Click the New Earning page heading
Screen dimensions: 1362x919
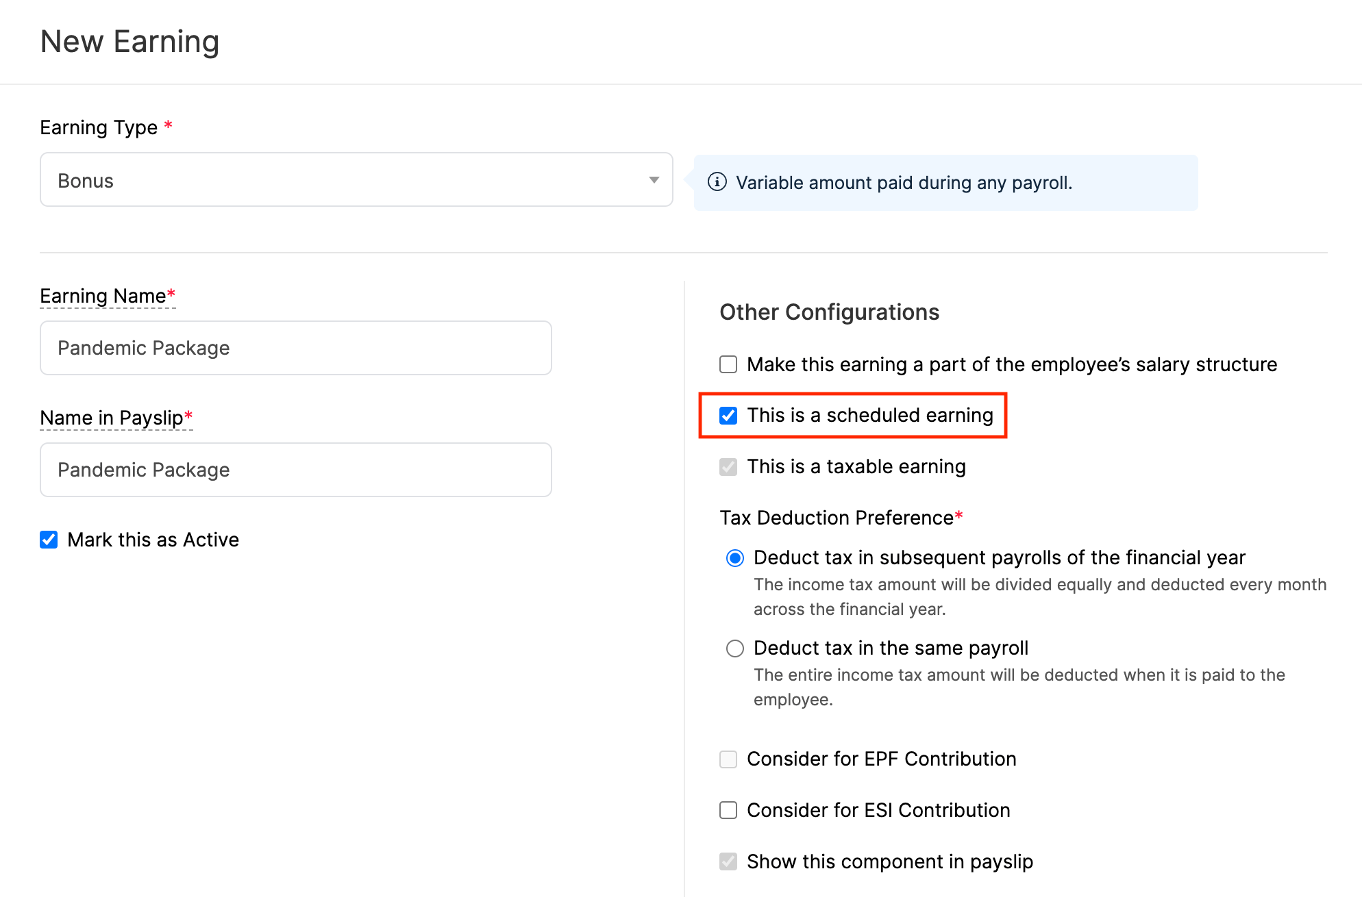(x=129, y=42)
